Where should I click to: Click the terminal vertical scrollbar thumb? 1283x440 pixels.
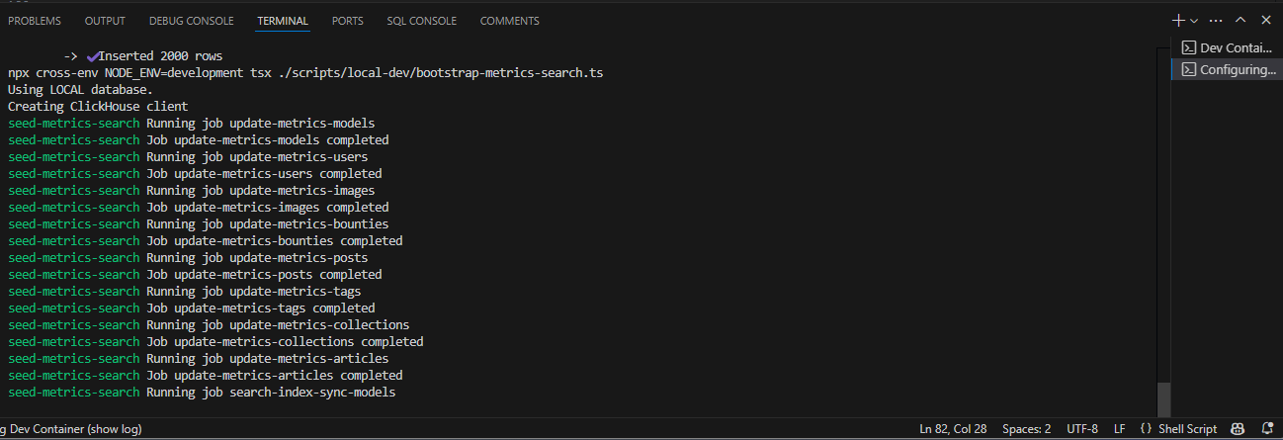click(1163, 398)
